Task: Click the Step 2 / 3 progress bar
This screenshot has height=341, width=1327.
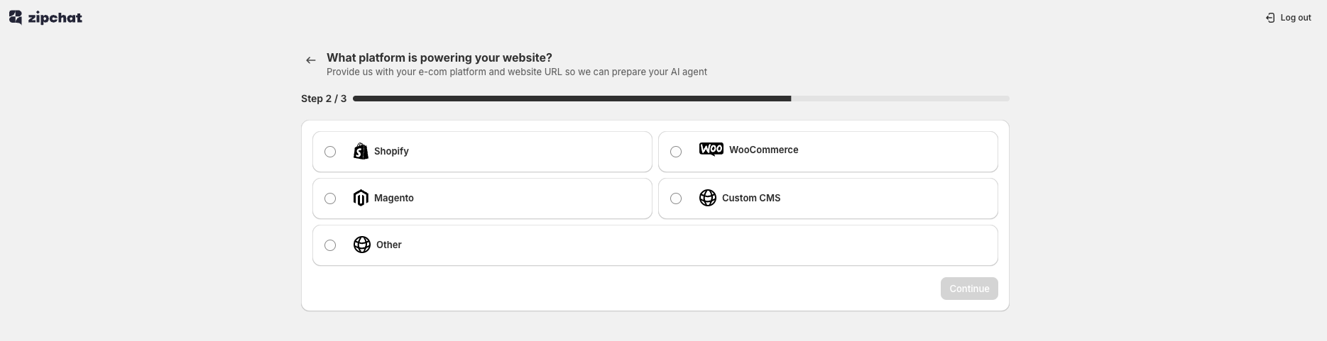Action: point(680,99)
